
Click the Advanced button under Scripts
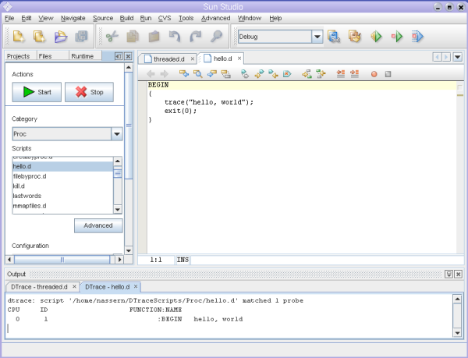(98, 225)
